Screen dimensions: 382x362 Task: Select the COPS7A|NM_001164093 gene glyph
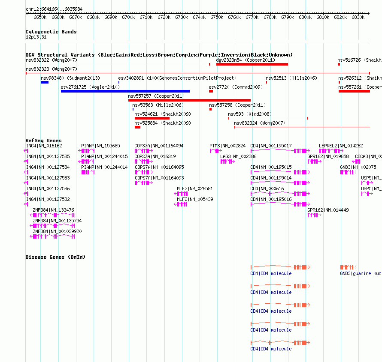pos(144,183)
